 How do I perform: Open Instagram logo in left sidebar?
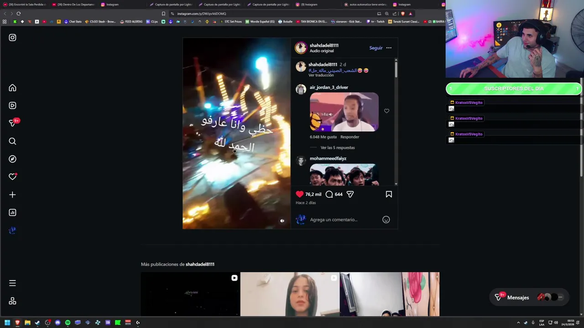[12, 37]
